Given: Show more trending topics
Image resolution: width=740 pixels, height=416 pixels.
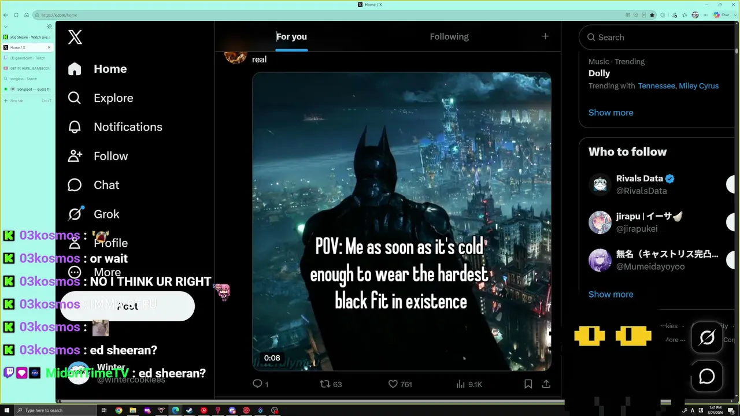Looking at the screenshot, I should tap(610, 113).
